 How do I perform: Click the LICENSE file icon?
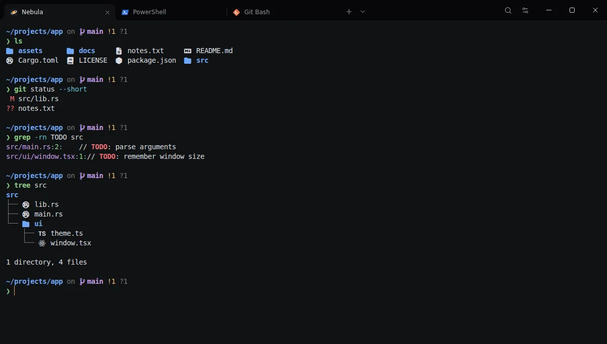tap(70, 60)
